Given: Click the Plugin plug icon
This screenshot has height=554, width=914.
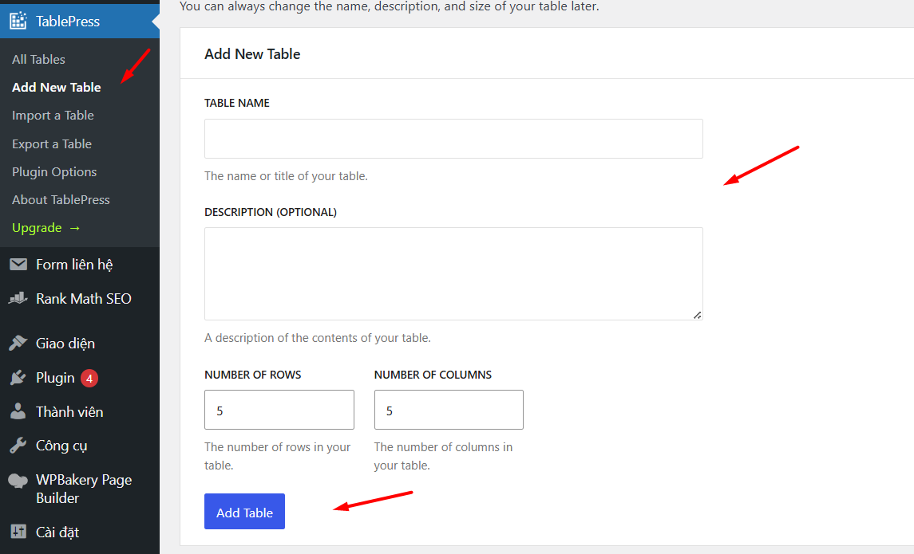Looking at the screenshot, I should (x=18, y=378).
